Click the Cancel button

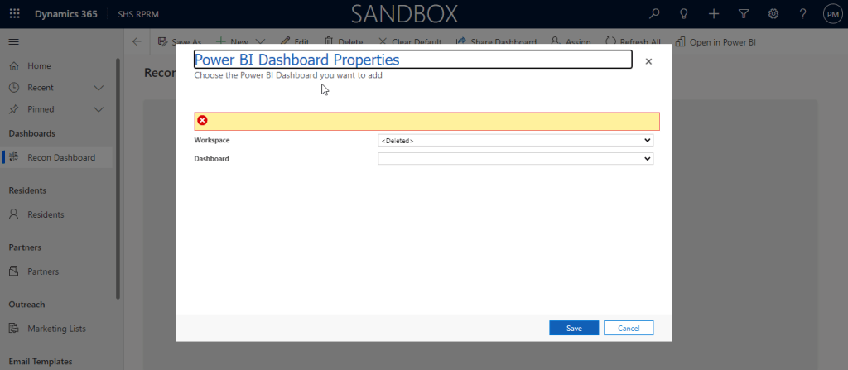click(629, 329)
